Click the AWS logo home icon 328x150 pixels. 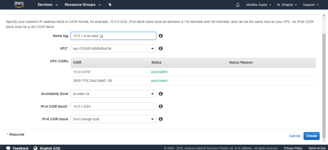(x=19, y=4)
